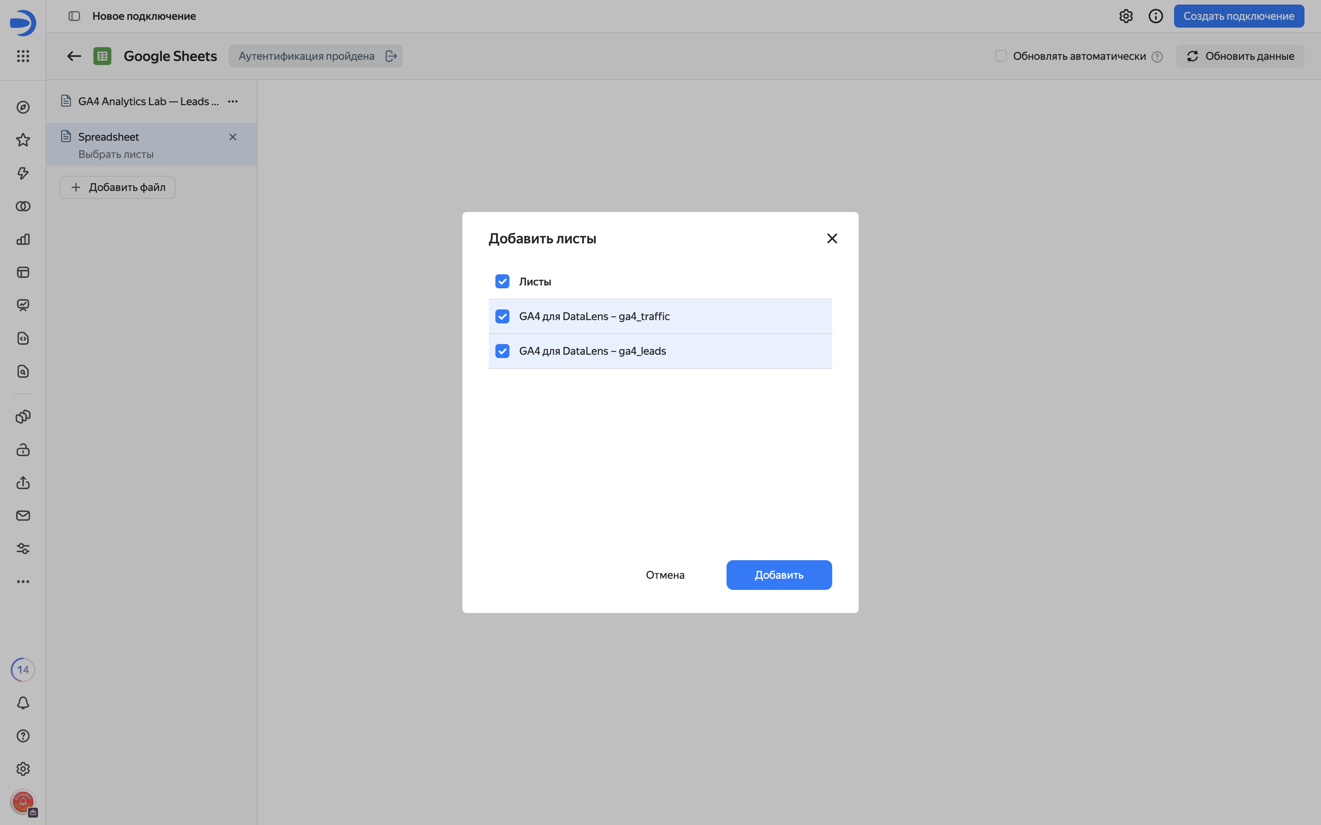Click the notifications bell icon

23,703
